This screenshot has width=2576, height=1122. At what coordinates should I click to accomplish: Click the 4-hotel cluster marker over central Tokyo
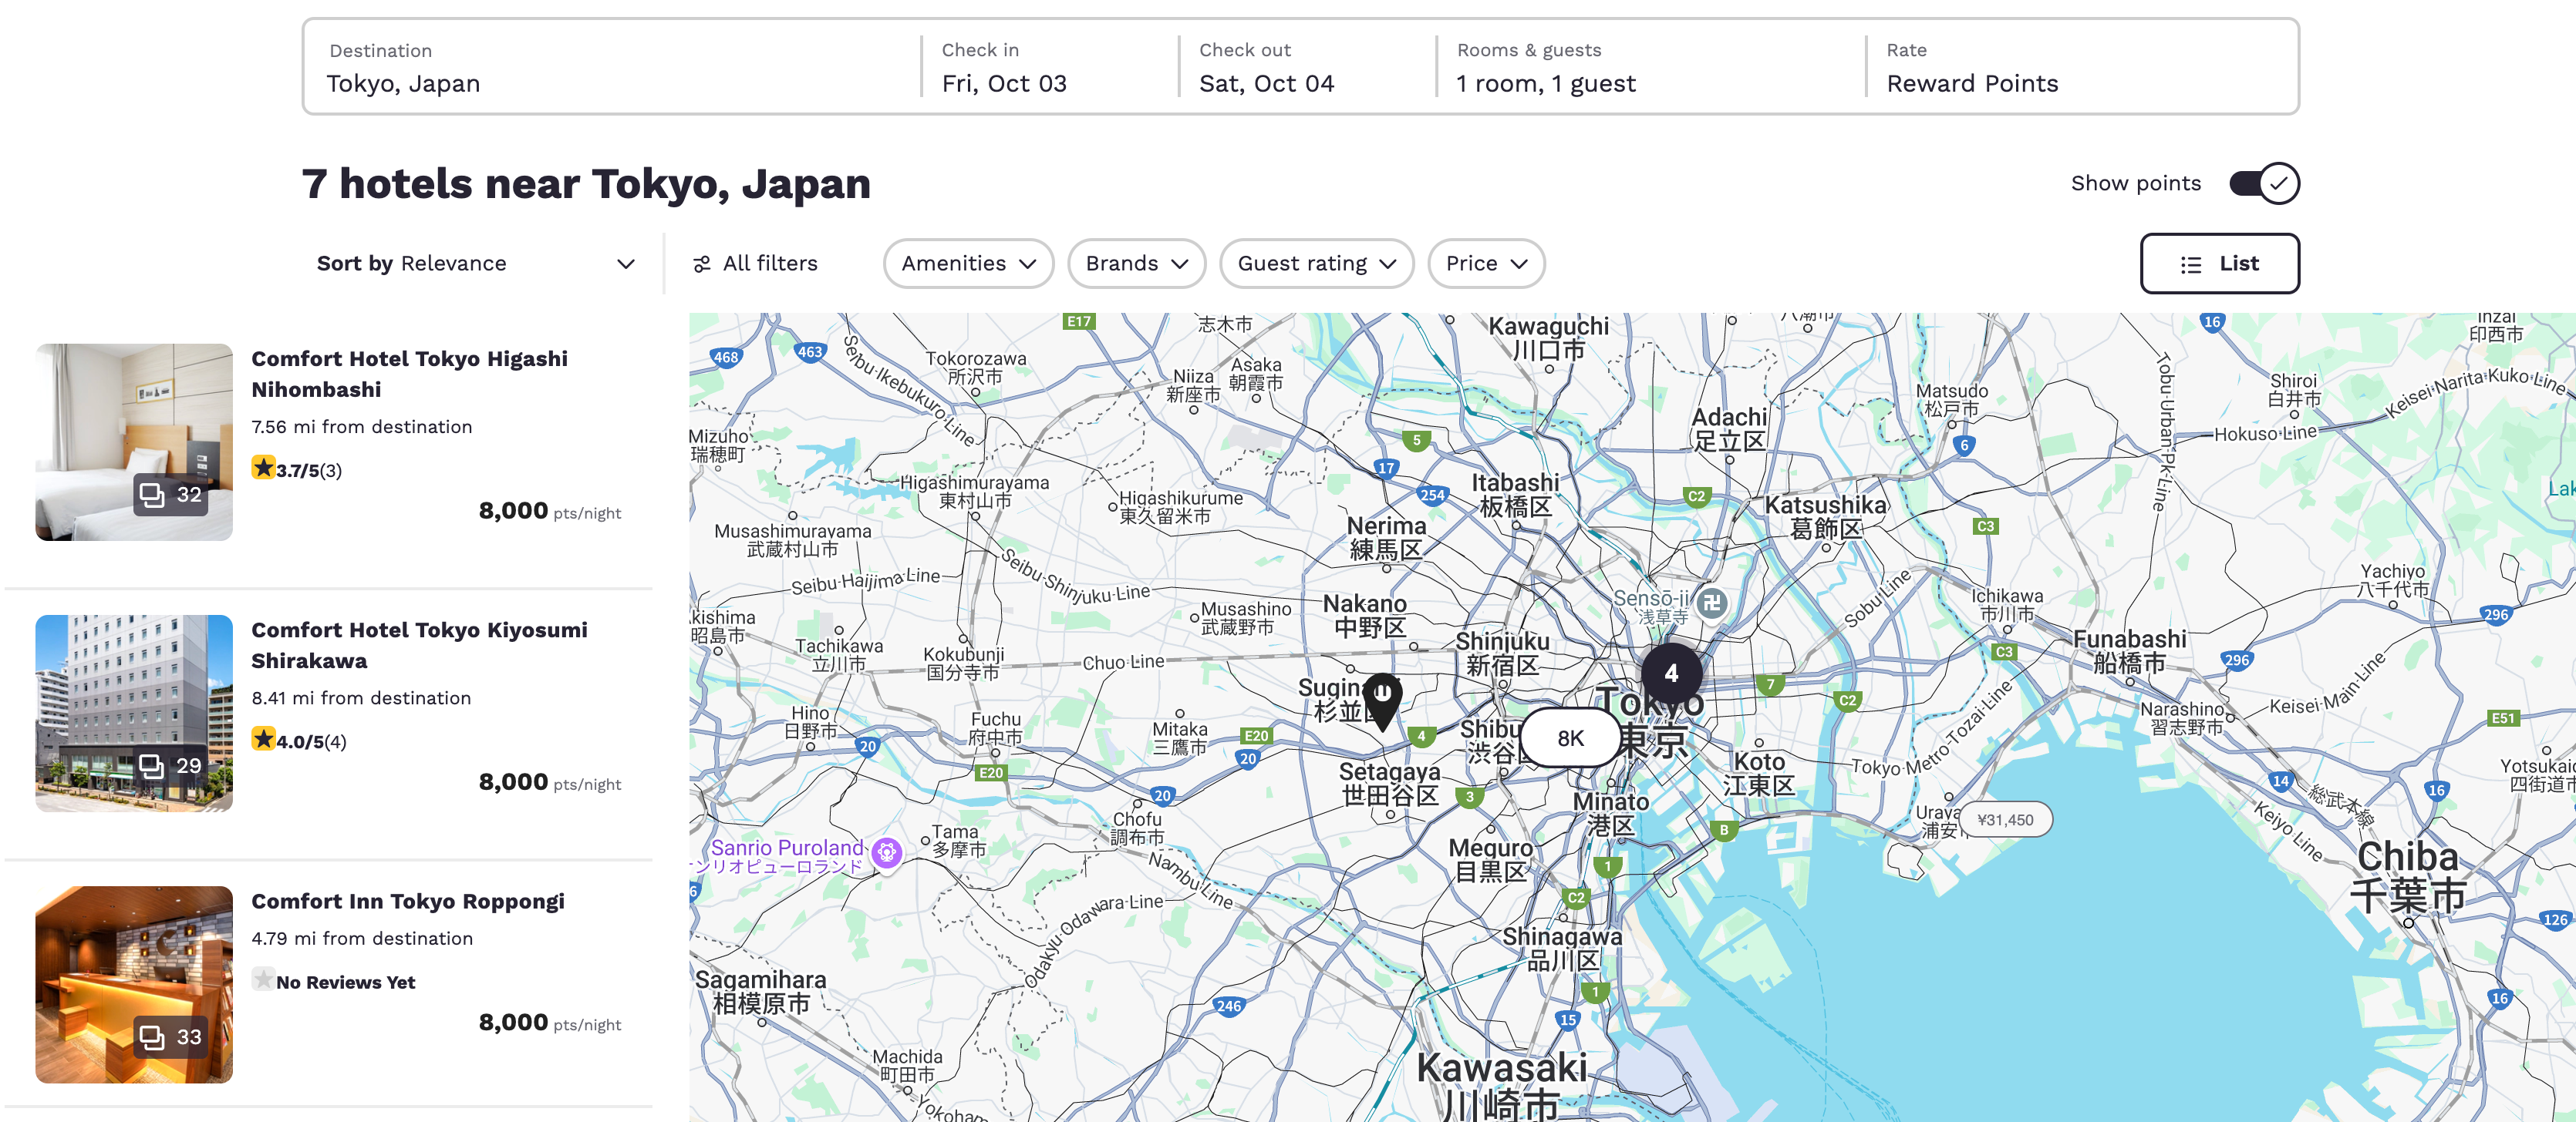point(1671,674)
